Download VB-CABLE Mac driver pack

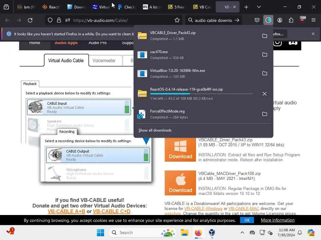[x=180, y=183]
